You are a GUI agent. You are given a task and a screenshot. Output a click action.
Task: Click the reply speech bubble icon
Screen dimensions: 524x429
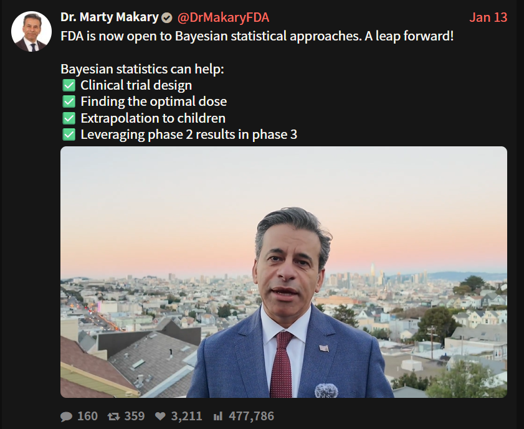[x=67, y=416]
